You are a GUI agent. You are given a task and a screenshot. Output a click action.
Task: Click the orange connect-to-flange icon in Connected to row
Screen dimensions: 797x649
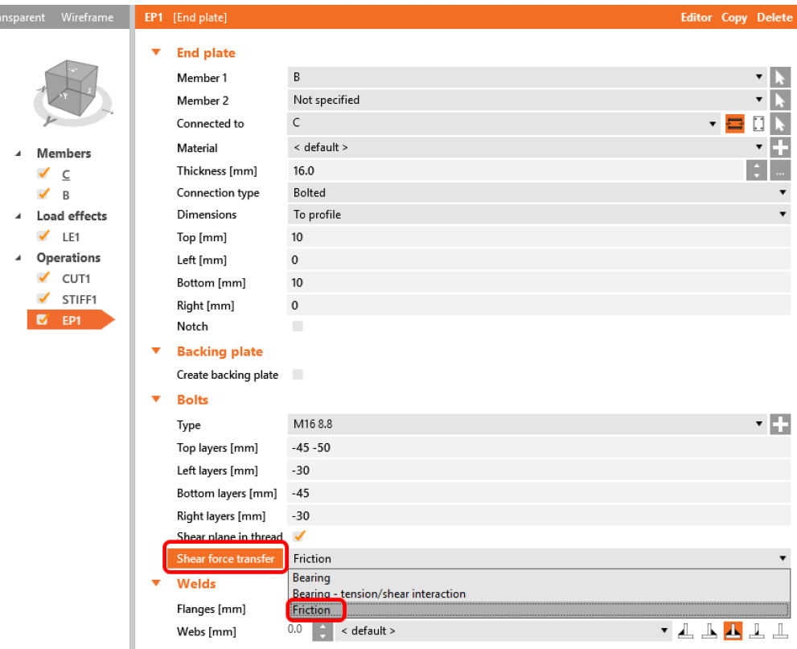click(734, 124)
